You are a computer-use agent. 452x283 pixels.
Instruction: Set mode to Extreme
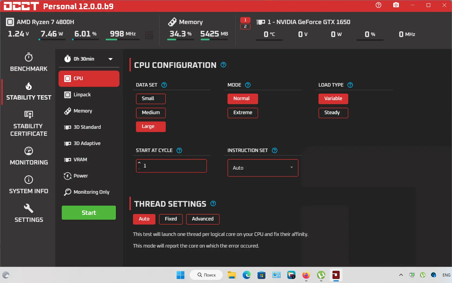pyautogui.click(x=243, y=113)
